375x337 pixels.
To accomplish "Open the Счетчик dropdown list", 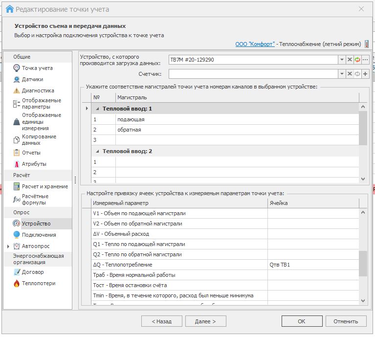I will (342, 74).
